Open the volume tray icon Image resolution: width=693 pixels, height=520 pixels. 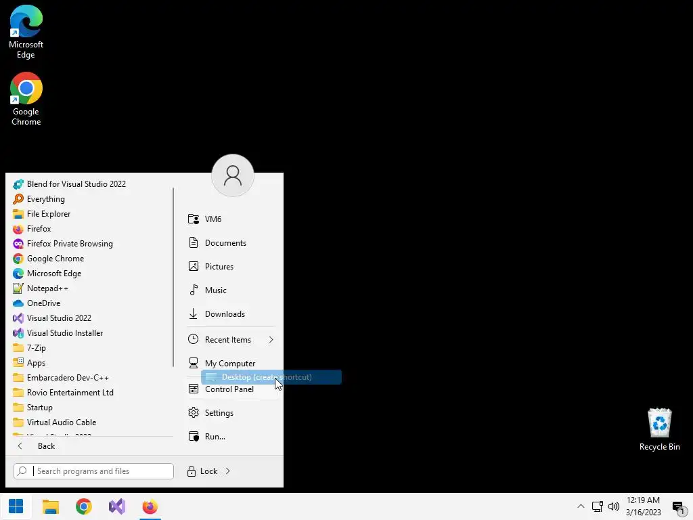point(614,506)
